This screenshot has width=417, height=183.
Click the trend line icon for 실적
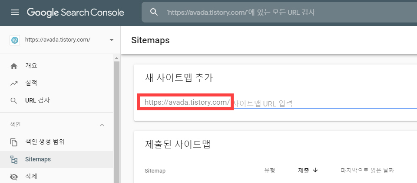pyautogui.click(x=14, y=83)
